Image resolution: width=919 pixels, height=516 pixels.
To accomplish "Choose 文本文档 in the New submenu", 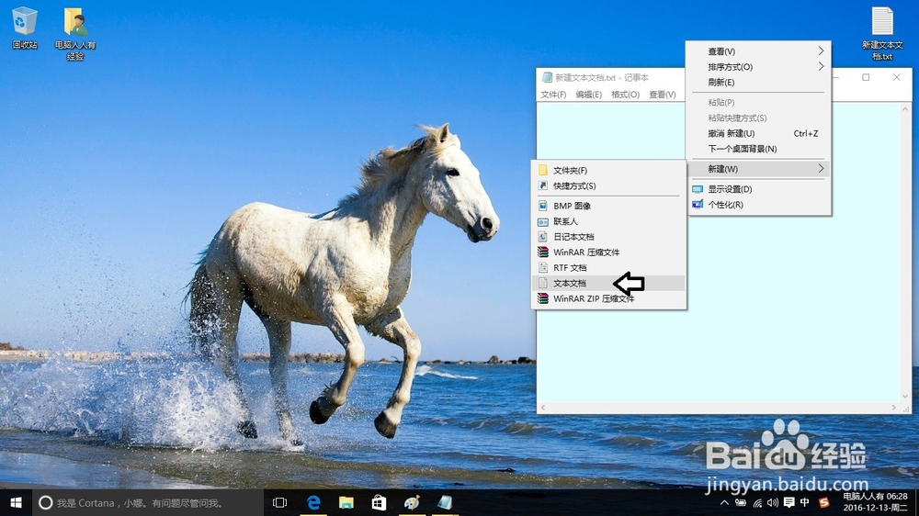I will [x=607, y=283].
